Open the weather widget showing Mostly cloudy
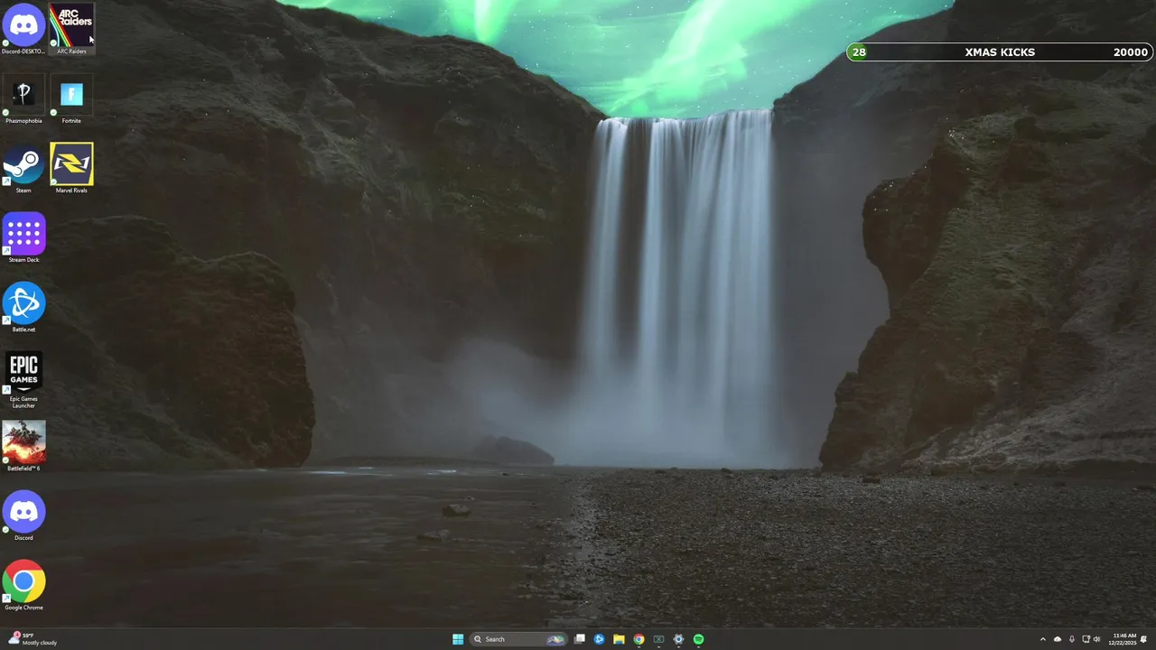Screen dimensions: 1156x650 click(33, 639)
